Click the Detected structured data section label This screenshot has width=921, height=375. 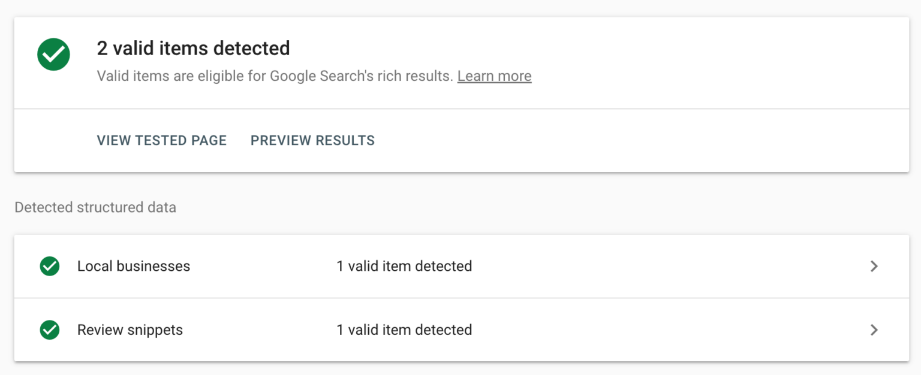click(95, 207)
